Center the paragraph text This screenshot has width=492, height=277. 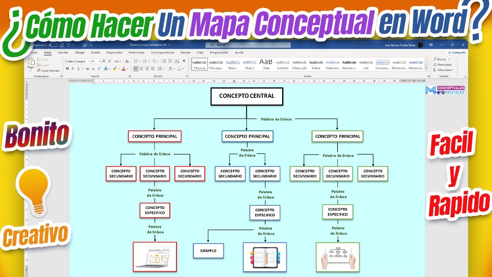[x=141, y=68]
